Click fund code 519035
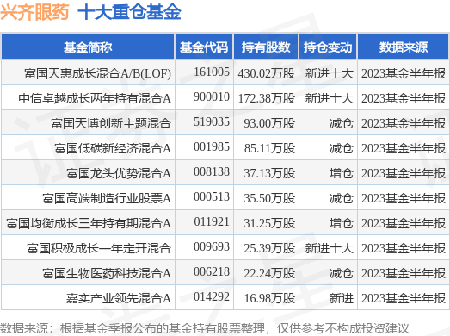 coord(212,121)
